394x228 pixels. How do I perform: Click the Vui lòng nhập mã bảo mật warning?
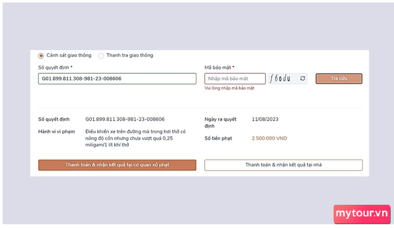[230, 88]
